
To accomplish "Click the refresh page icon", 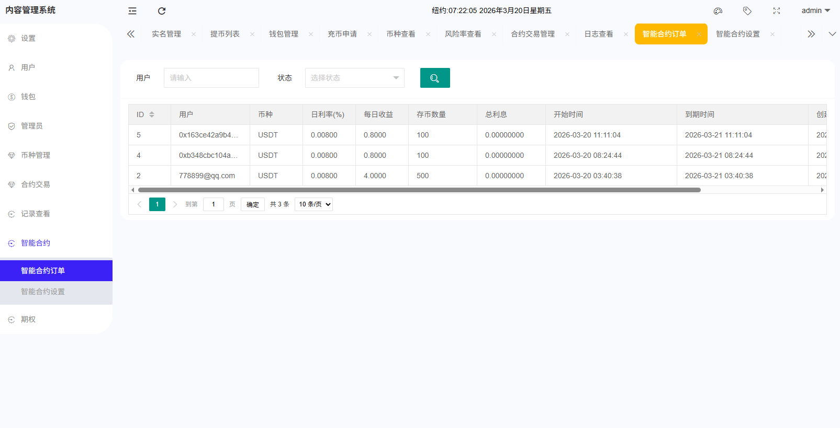I will coord(162,11).
